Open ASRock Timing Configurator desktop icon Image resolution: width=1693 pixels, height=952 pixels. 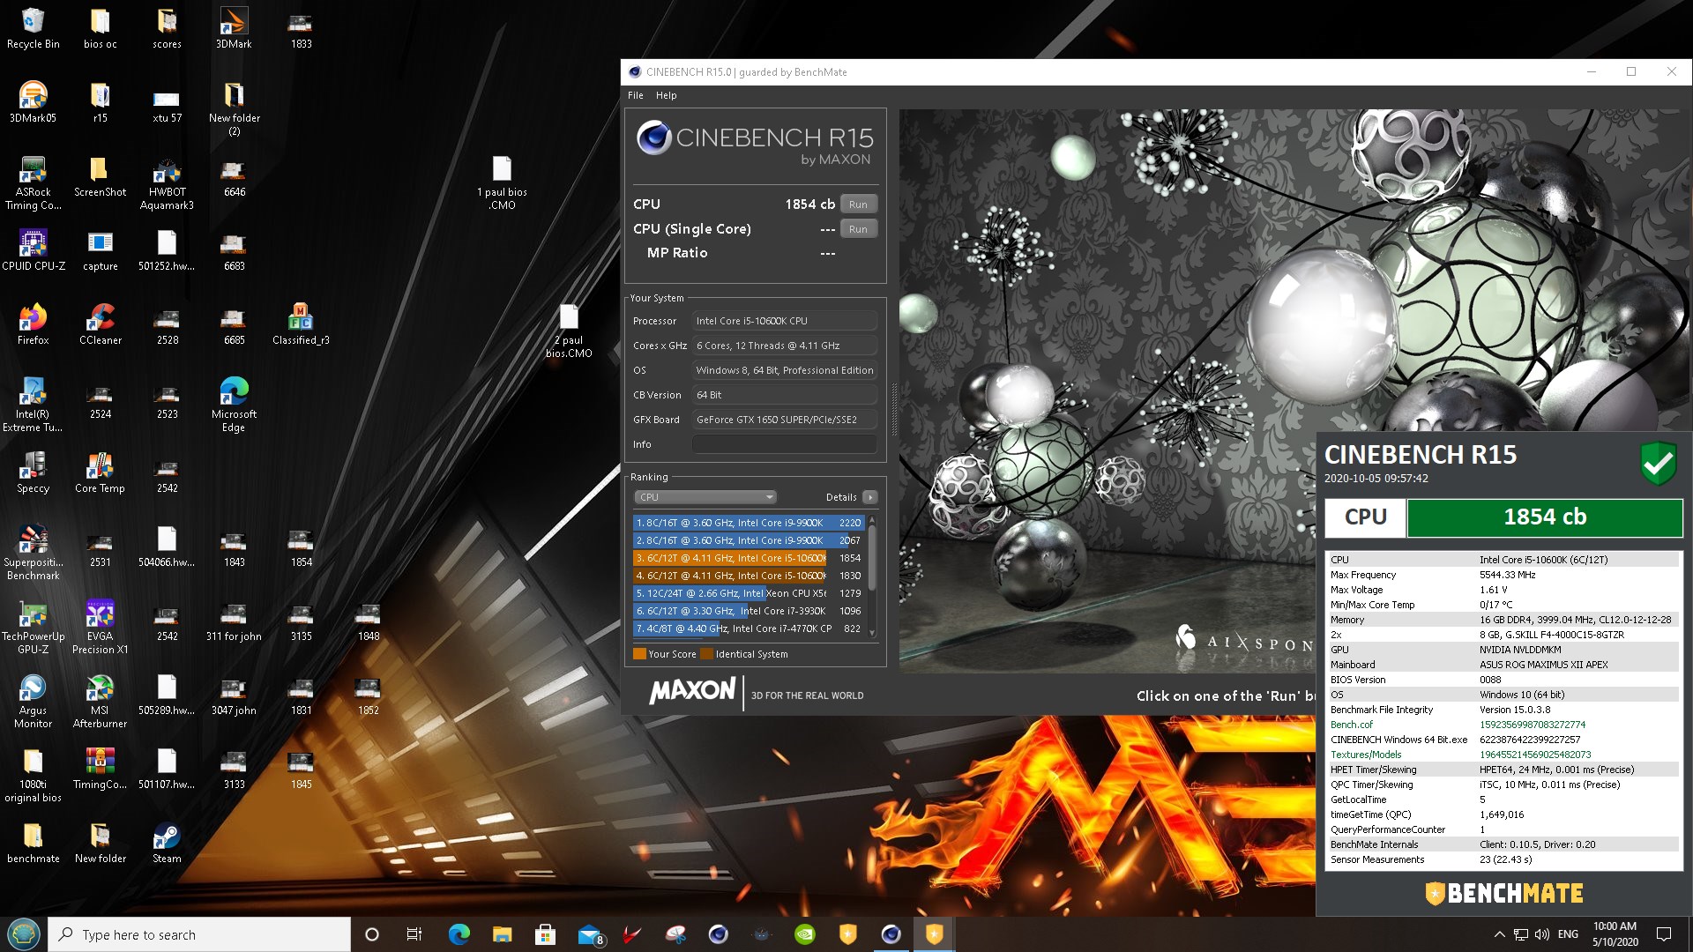[33, 183]
